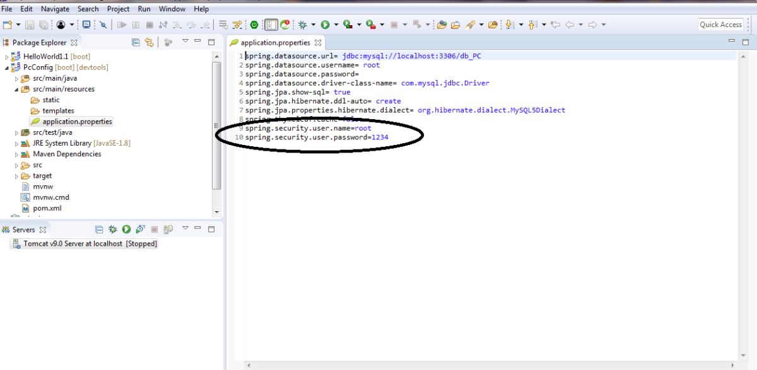Select Tomcat v9.0 Server at localhost
Screen dimensions: 757x370
[85, 243]
